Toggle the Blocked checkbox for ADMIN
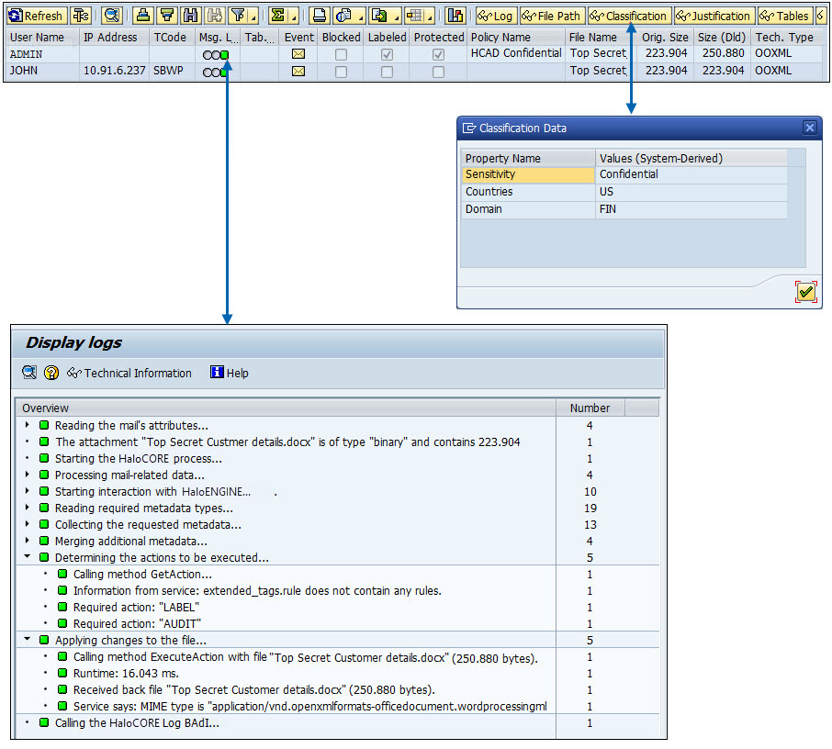 click(x=342, y=55)
